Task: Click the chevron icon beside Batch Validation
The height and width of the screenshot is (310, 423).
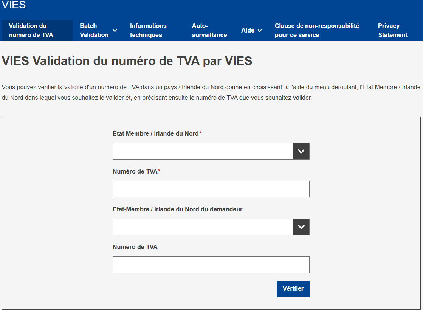Action: point(115,31)
